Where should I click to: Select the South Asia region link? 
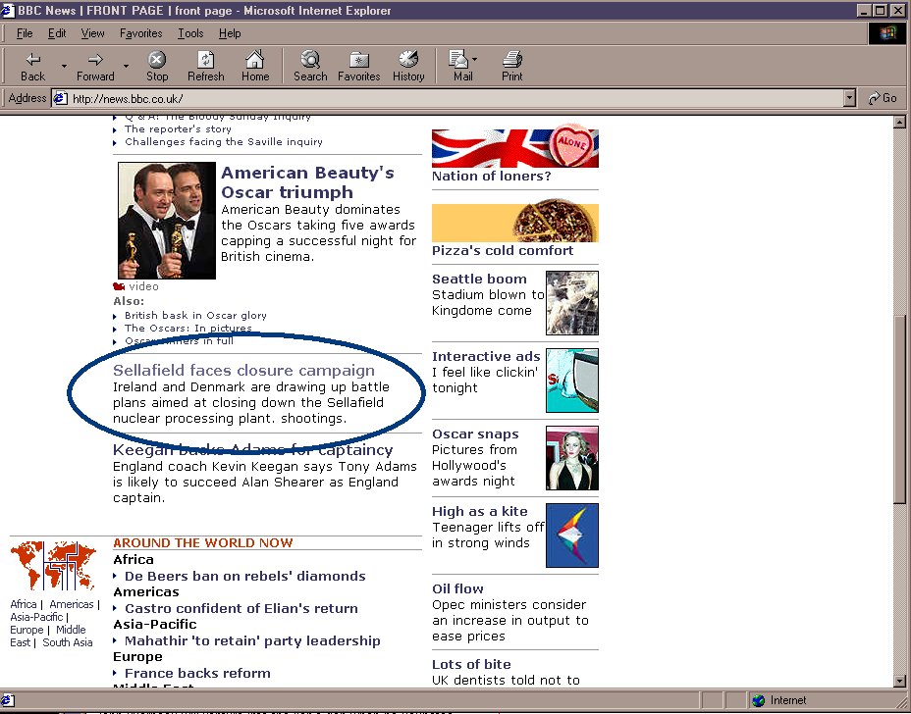coord(68,642)
